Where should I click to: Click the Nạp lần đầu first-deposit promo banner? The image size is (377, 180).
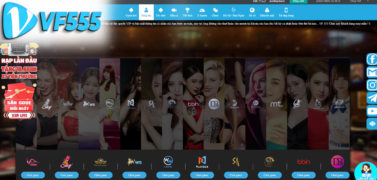(x=19, y=61)
